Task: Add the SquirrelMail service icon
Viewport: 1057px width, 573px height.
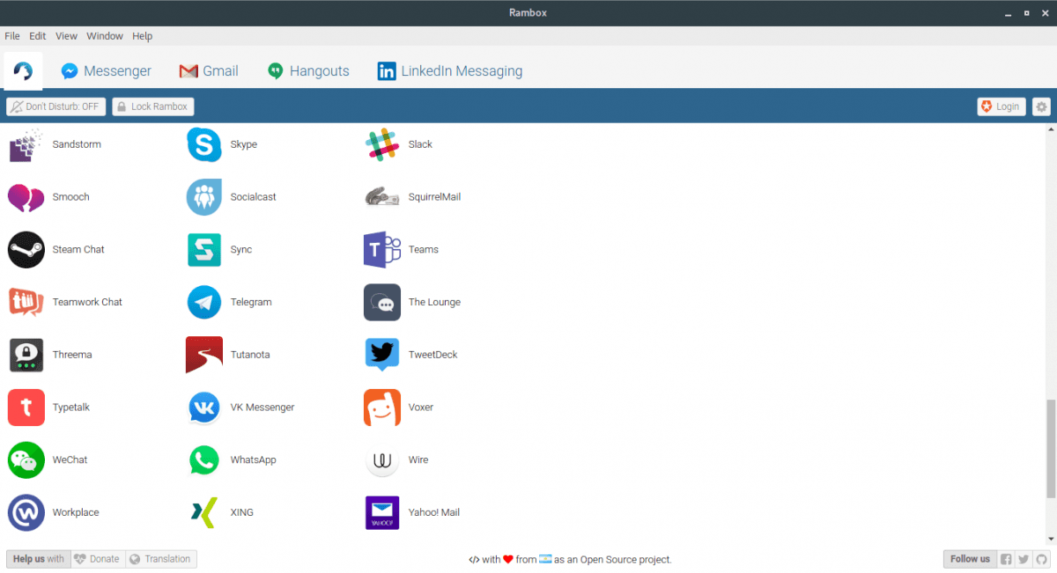Action: coord(382,197)
